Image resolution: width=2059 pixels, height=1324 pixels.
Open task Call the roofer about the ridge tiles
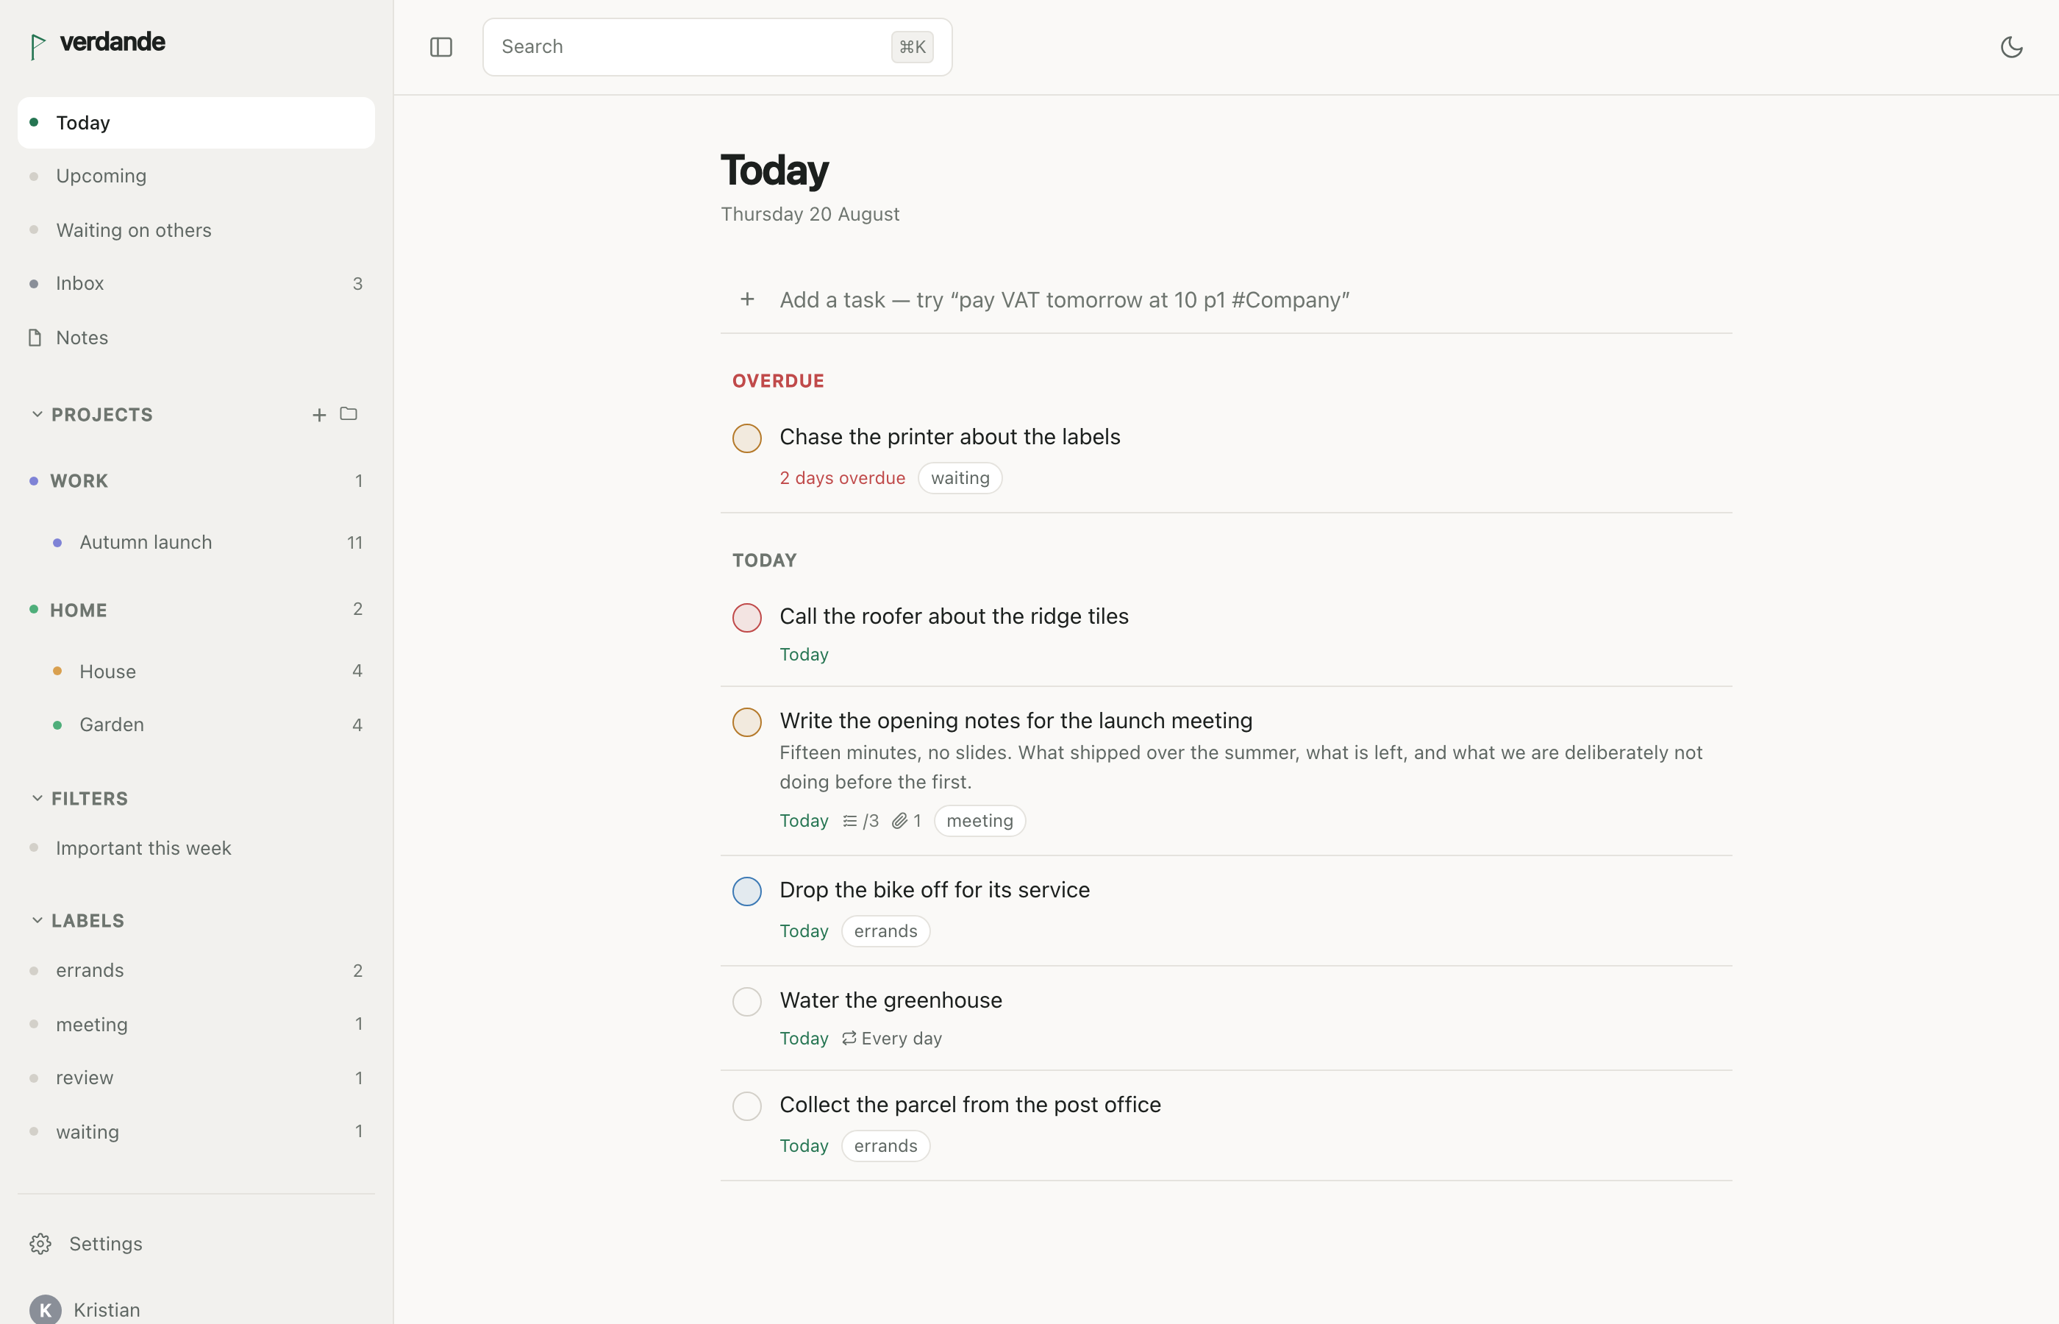tap(954, 616)
